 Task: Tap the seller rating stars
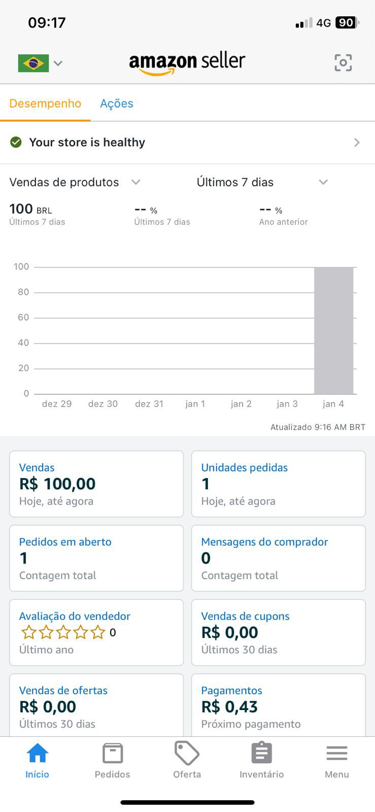click(x=63, y=632)
